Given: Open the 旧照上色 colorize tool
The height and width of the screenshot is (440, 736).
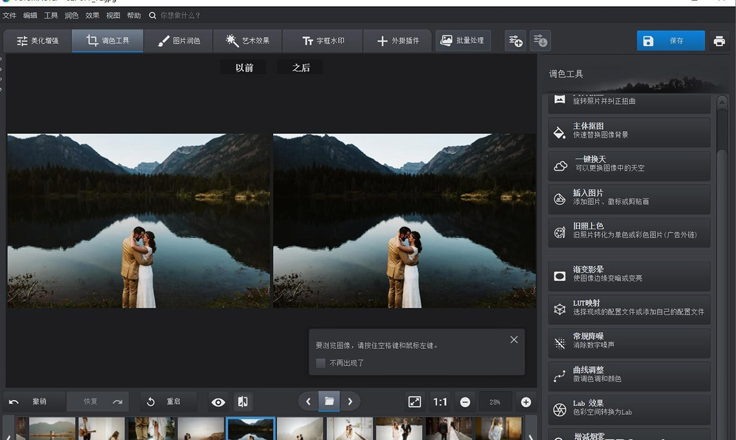Looking at the screenshot, I should point(629,232).
